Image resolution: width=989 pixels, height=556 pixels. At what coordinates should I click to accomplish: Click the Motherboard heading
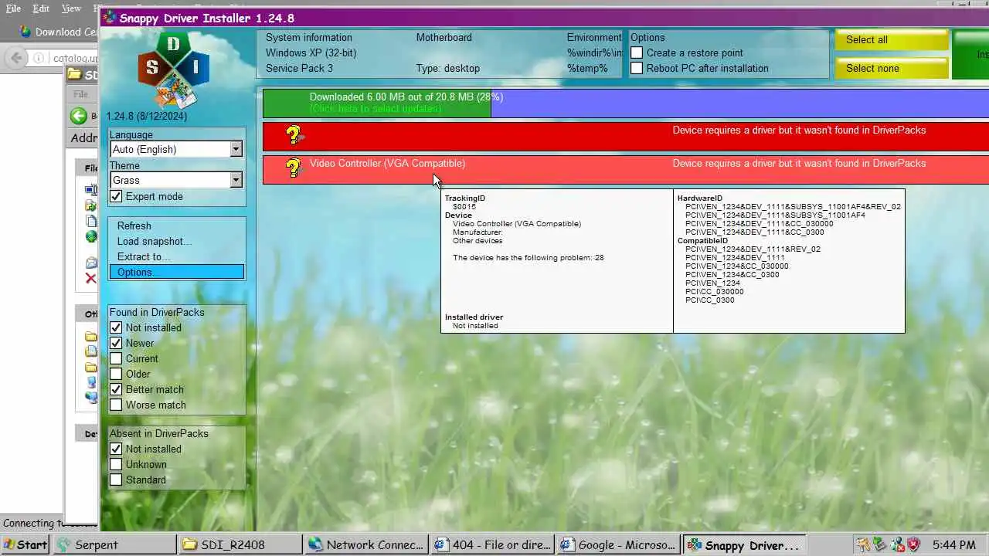(x=444, y=37)
